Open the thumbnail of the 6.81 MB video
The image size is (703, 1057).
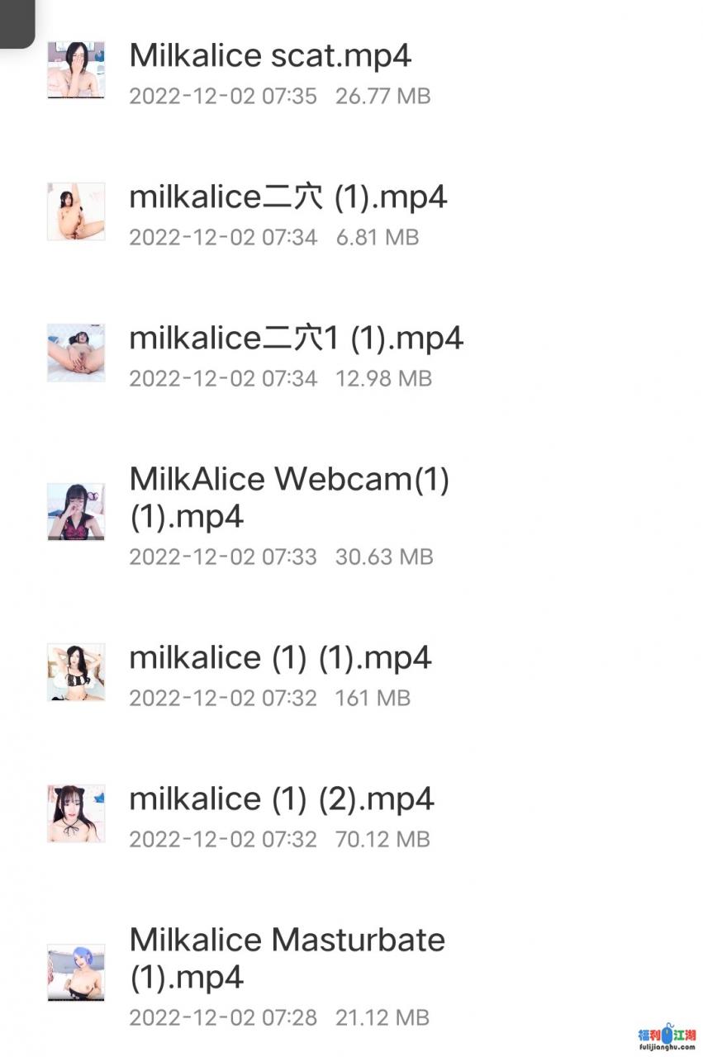tap(76, 212)
